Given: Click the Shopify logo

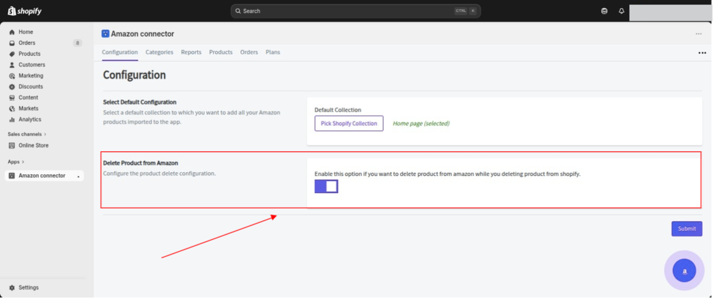Looking at the screenshot, I should [25, 11].
